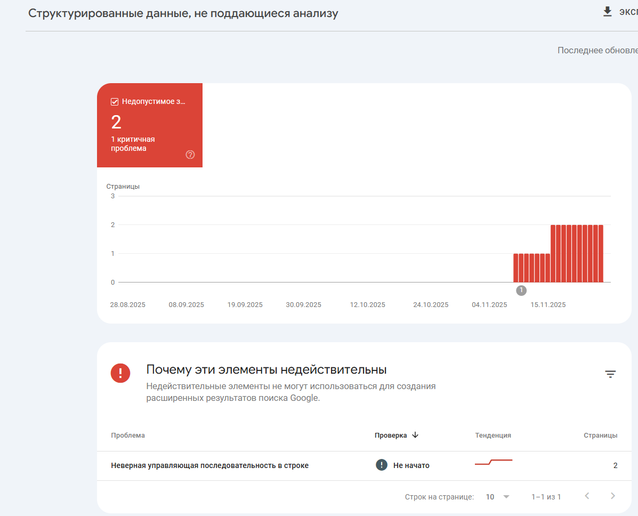Click page count value 2 in the row
Screen dimensions: 638x516
pos(615,465)
